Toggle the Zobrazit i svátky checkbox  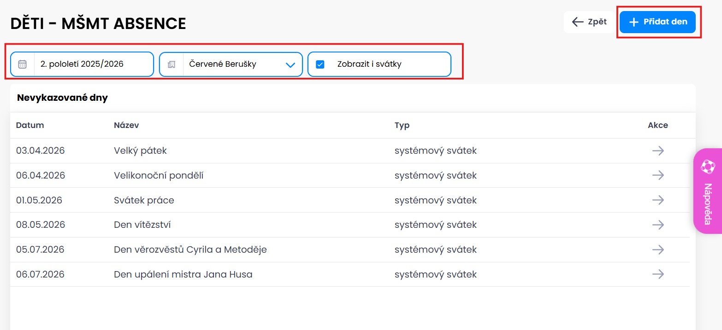point(320,64)
